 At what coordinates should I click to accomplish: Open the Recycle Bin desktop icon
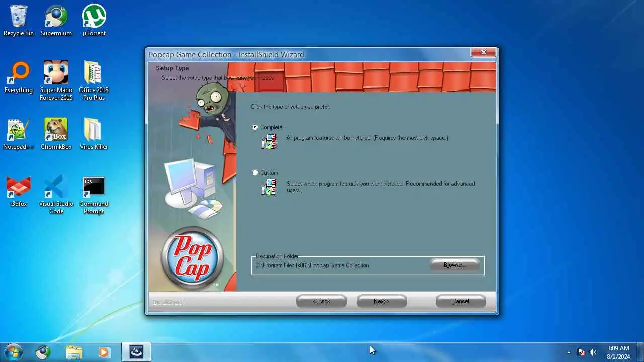click(19, 21)
